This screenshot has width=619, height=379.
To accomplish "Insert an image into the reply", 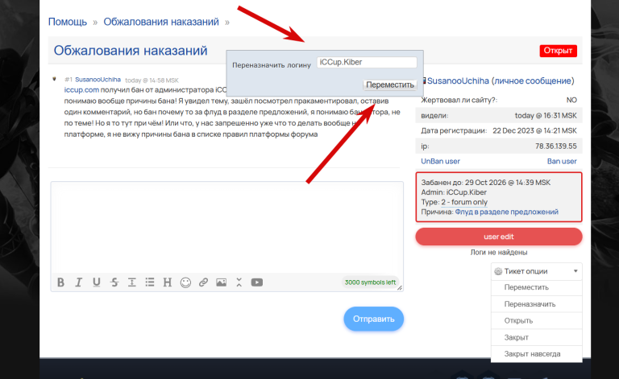I will coord(222,282).
